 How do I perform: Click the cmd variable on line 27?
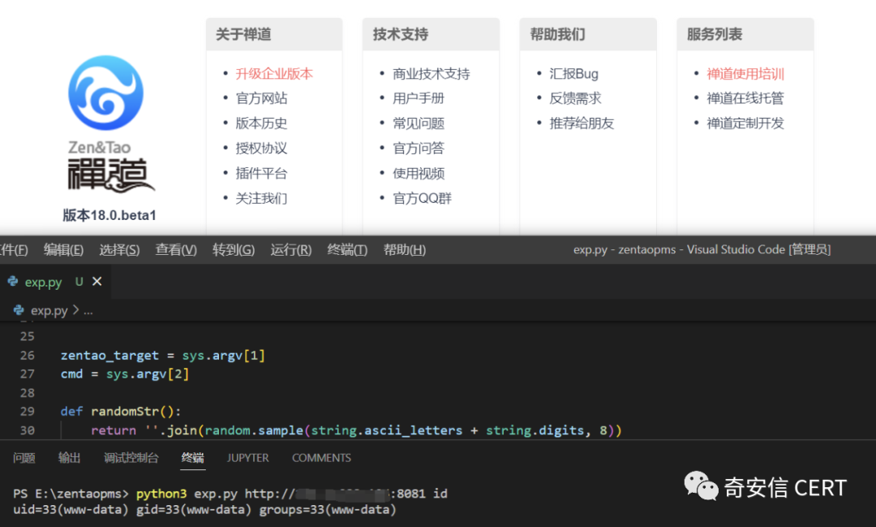[x=71, y=374]
